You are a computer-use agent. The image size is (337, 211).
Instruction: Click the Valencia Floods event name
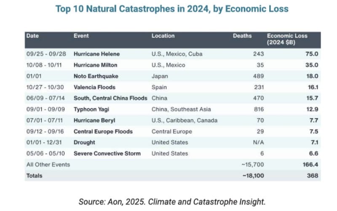coord(94,87)
